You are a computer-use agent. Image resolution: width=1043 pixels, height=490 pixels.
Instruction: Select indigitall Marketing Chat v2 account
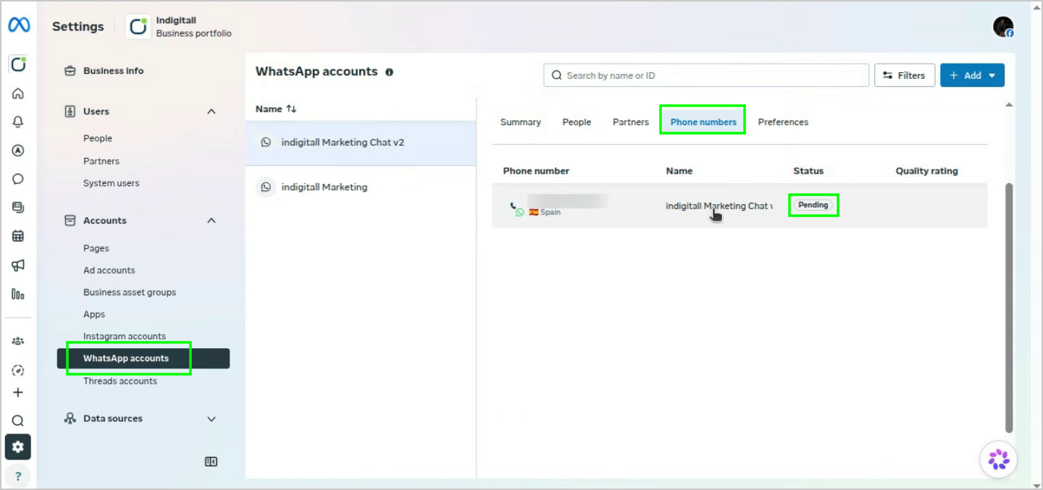click(x=361, y=143)
